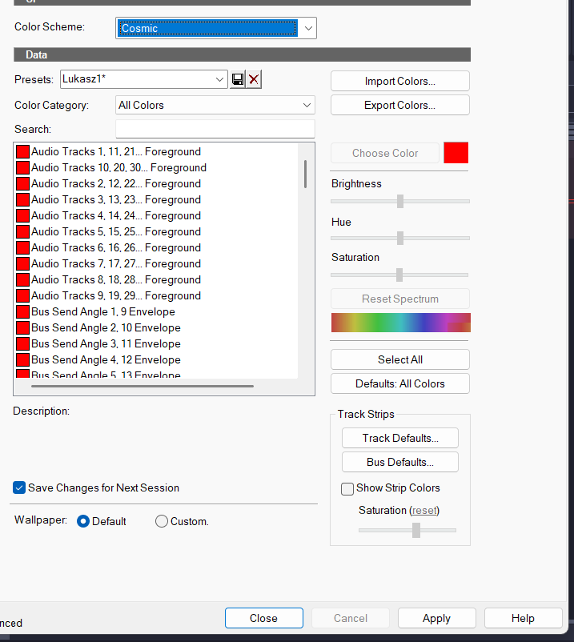Select Audio Tracks 5, 15, 25 Foreground item
574x642 pixels.
point(116,231)
